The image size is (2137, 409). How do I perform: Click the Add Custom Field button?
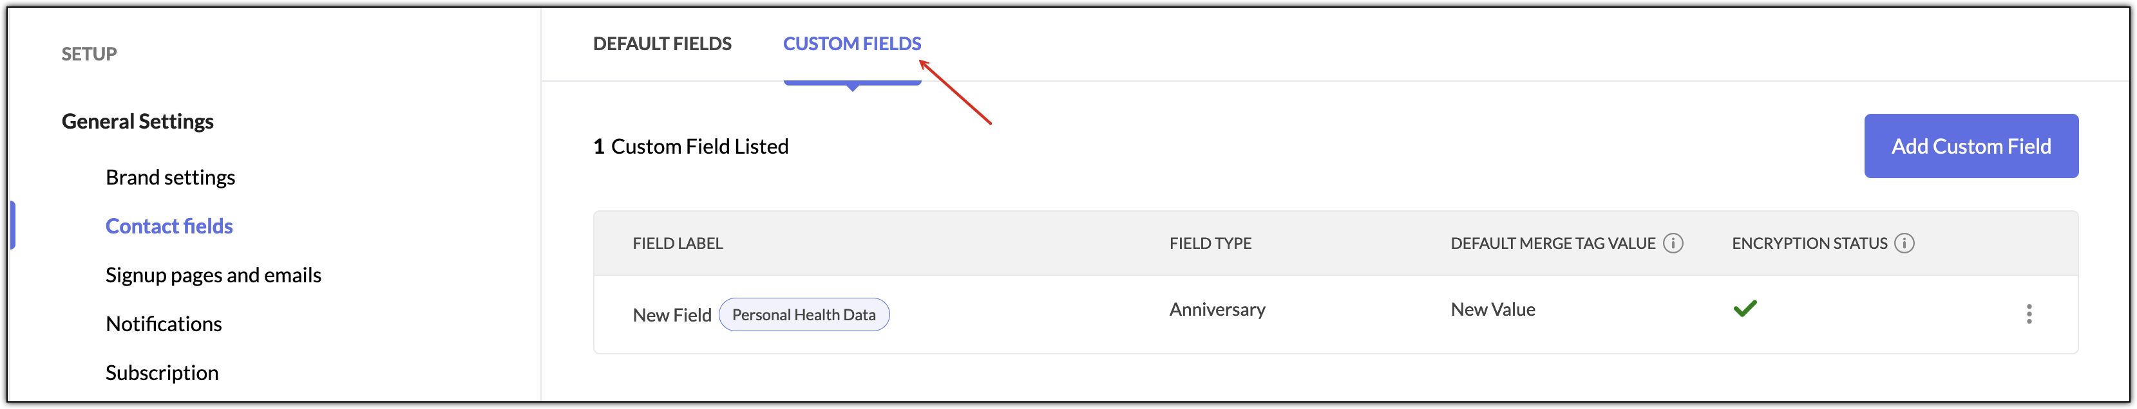1971,147
